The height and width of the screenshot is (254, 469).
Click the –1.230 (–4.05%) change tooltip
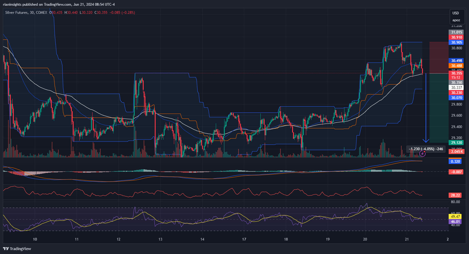(x=426, y=149)
